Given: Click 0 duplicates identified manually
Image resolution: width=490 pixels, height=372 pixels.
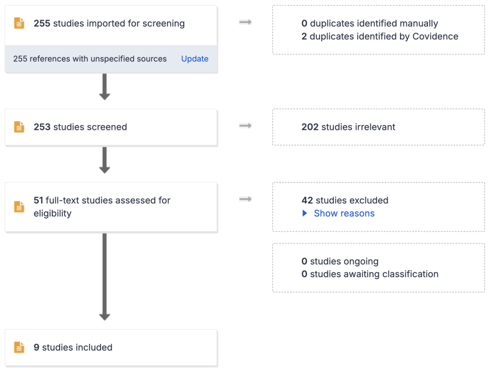Looking at the screenshot, I should (x=370, y=23).
